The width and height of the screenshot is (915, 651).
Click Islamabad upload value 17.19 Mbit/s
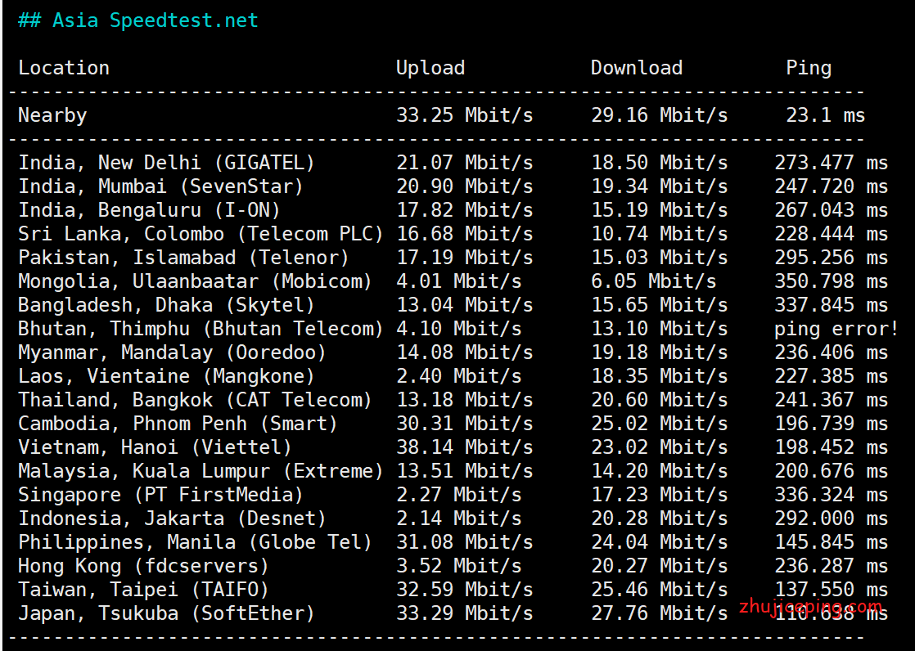[x=465, y=258]
